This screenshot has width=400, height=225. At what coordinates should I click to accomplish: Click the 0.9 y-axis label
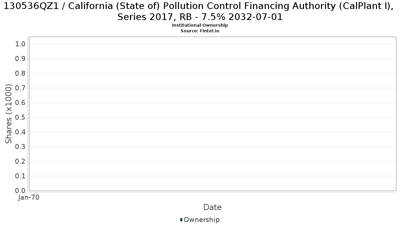(x=20, y=59)
